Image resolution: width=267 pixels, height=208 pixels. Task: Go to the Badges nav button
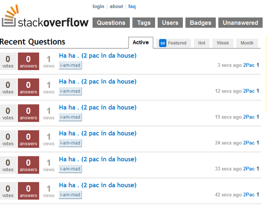pos(200,23)
